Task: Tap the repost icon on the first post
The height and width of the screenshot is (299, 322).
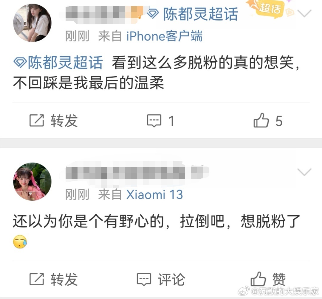Action: click(x=37, y=120)
